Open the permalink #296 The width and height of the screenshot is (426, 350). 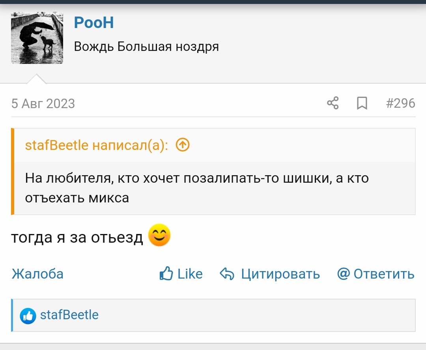(400, 103)
